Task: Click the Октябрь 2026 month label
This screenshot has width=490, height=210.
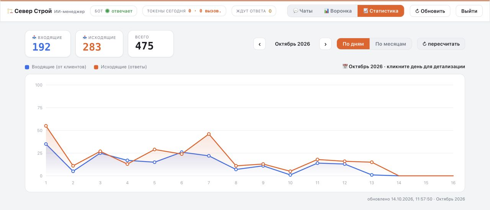Action: click(292, 44)
